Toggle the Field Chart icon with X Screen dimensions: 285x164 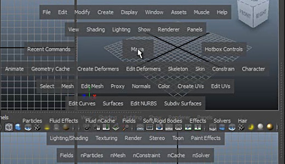[178, 127]
